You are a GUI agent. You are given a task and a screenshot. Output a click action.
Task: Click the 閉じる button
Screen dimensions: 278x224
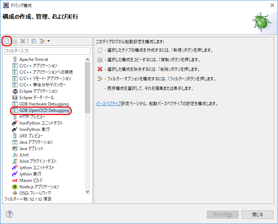click(257, 214)
